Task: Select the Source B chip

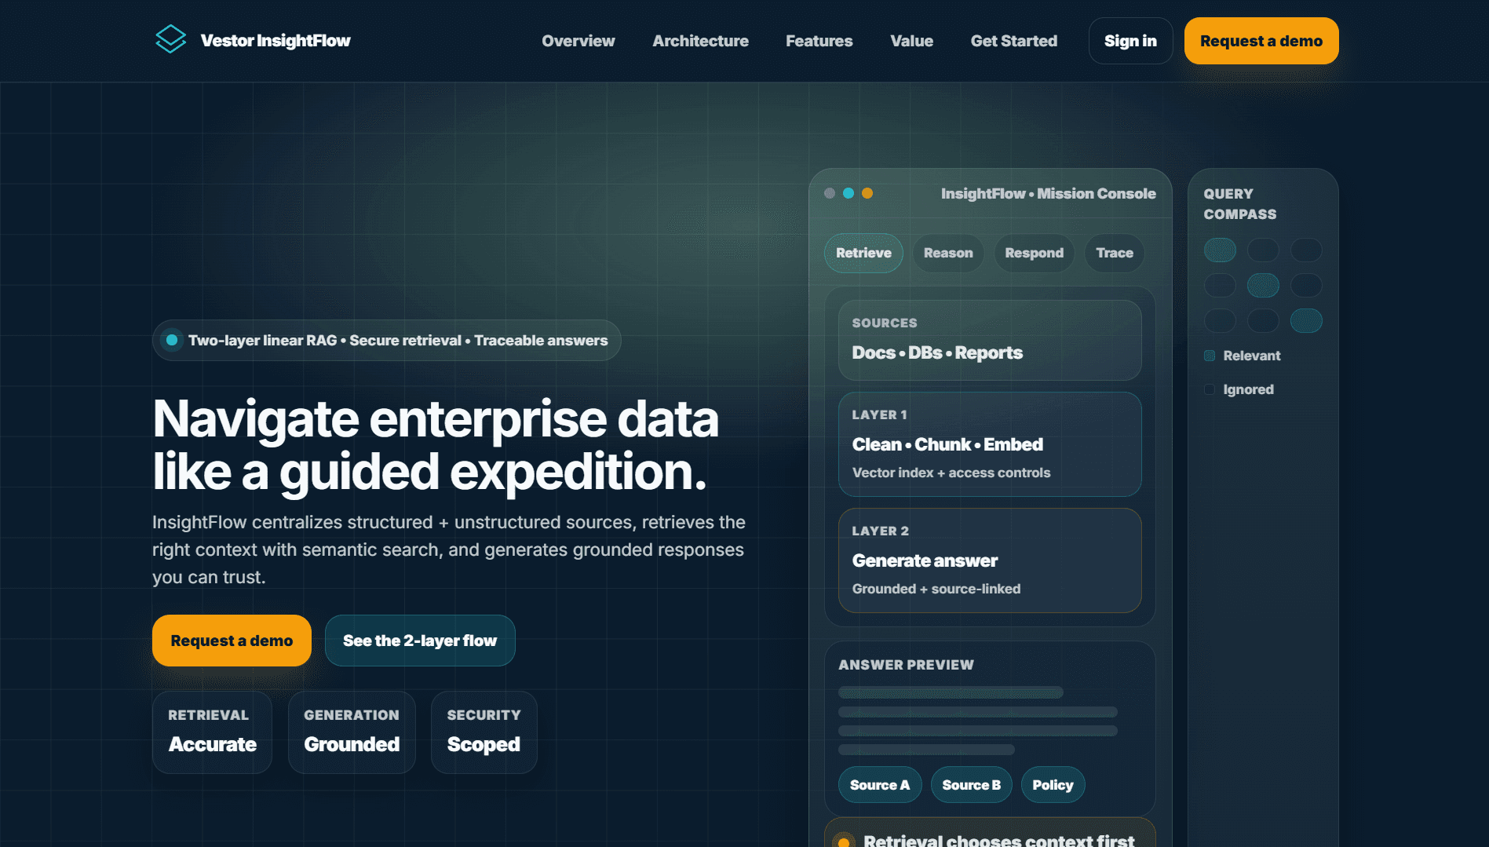Action: point(971,784)
